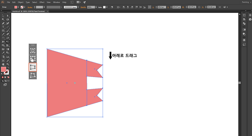Screen dimensions: 252x136
Task: Toggle the constrain width and height link
Action: pos(199,7)
